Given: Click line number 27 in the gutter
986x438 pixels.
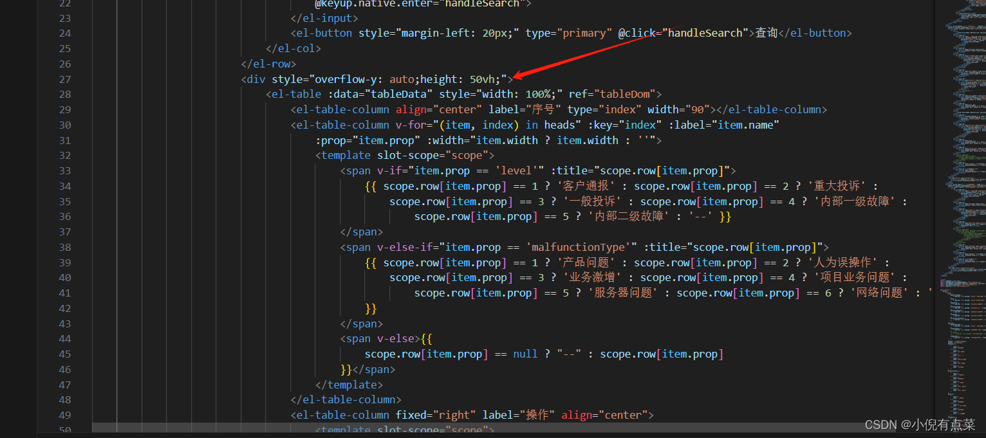Looking at the screenshot, I should (x=64, y=78).
